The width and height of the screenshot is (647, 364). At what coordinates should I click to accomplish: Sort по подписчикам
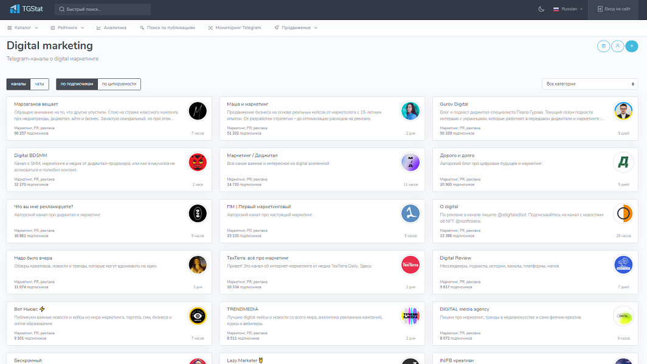[77, 84]
